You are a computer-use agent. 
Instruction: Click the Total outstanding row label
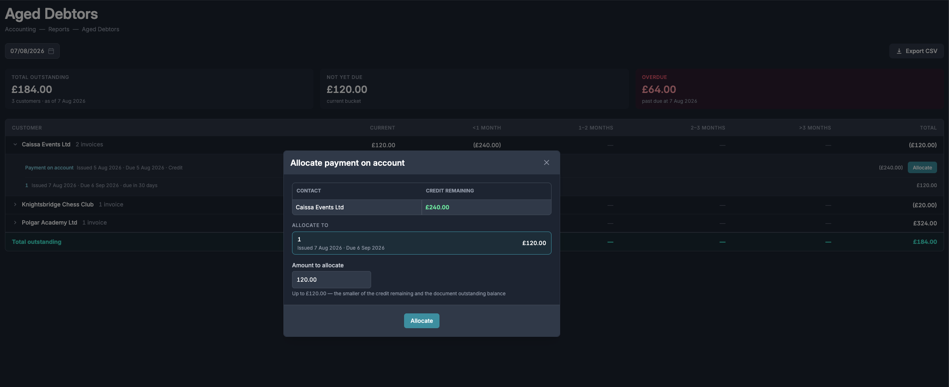click(x=37, y=242)
